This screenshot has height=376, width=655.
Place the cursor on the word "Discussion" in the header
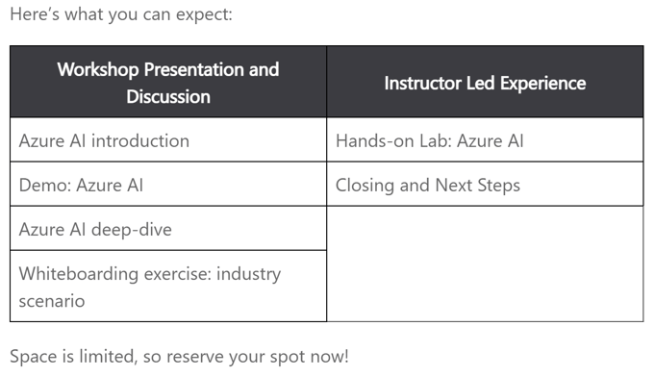pyautogui.click(x=168, y=96)
